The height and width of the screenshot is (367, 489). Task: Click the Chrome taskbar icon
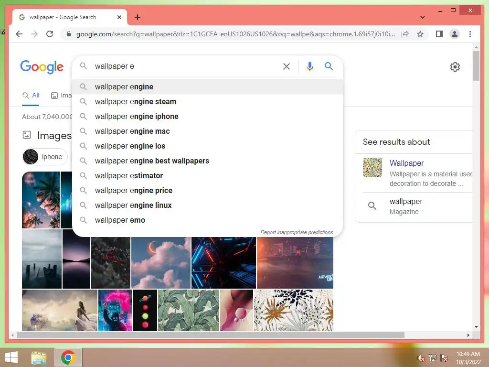tap(68, 357)
